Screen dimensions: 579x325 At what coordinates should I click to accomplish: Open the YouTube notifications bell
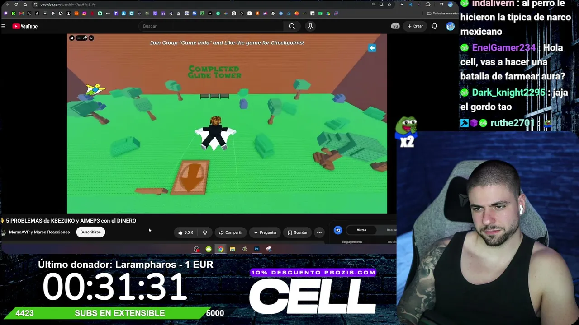[x=434, y=26]
